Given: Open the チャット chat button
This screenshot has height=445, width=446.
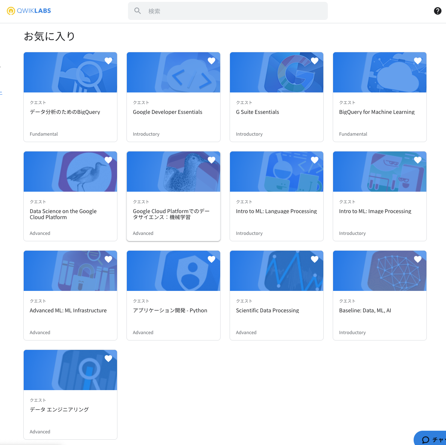Looking at the screenshot, I should point(430,439).
